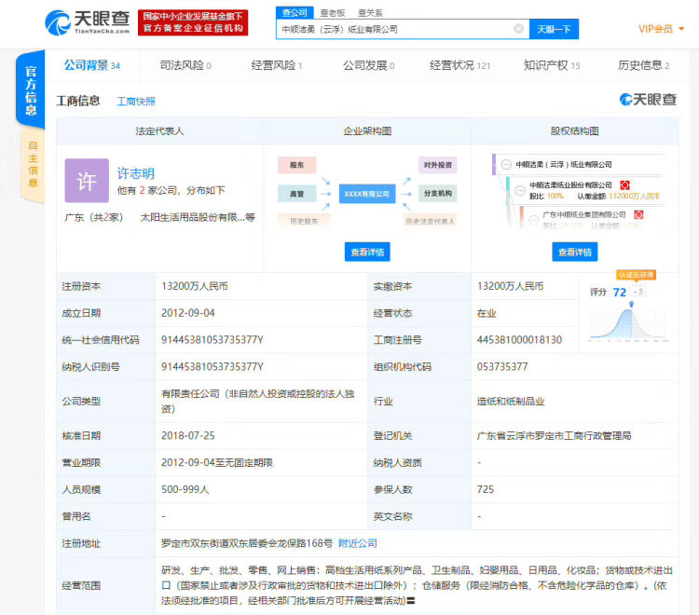Click the XXXX有限公司 center box
The image size is (699, 615).
click(367, 194)
